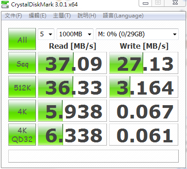This screenshot has height=169, width=187.
Task: Click the empty comment field at bottom
Action: click(x=93, y=156)
